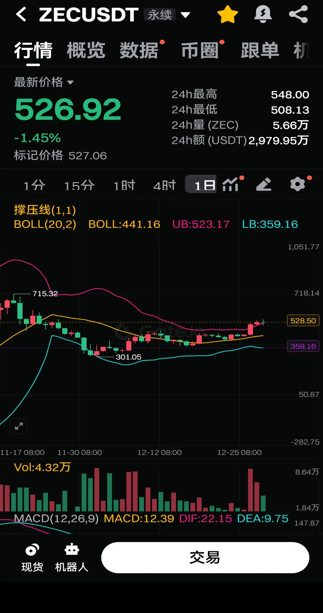Tap the BOLL:441.16 middle band value
Viewport: 323px width, 613px height.
coord(124,224)
